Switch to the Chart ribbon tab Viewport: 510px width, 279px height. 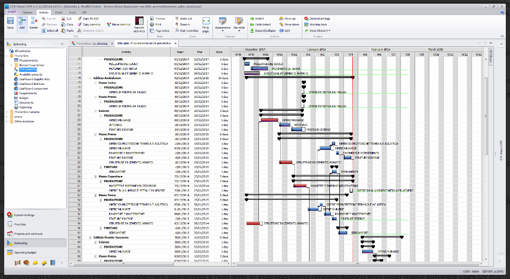58,11
